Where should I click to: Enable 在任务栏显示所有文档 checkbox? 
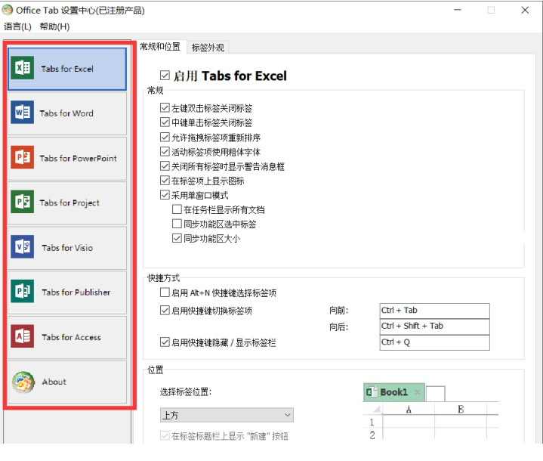(x=177, y=209)
